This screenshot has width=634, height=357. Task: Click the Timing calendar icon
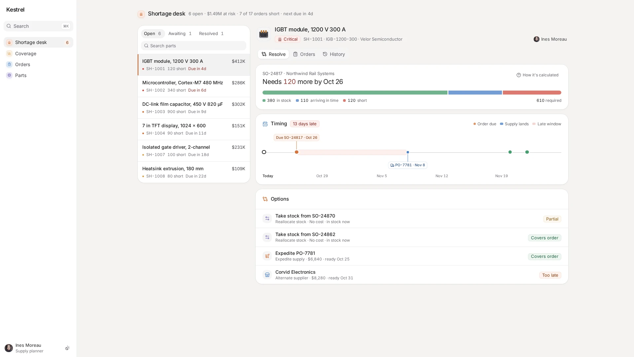click(265, 124)
